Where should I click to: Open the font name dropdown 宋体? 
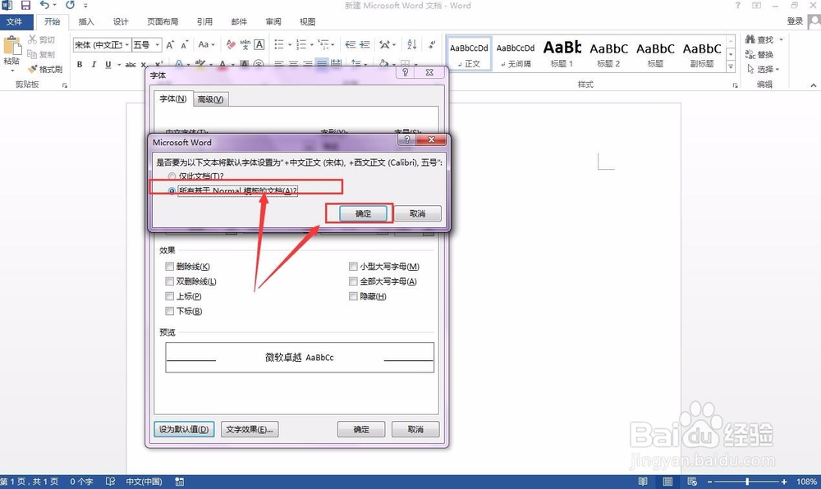(126, 45)
